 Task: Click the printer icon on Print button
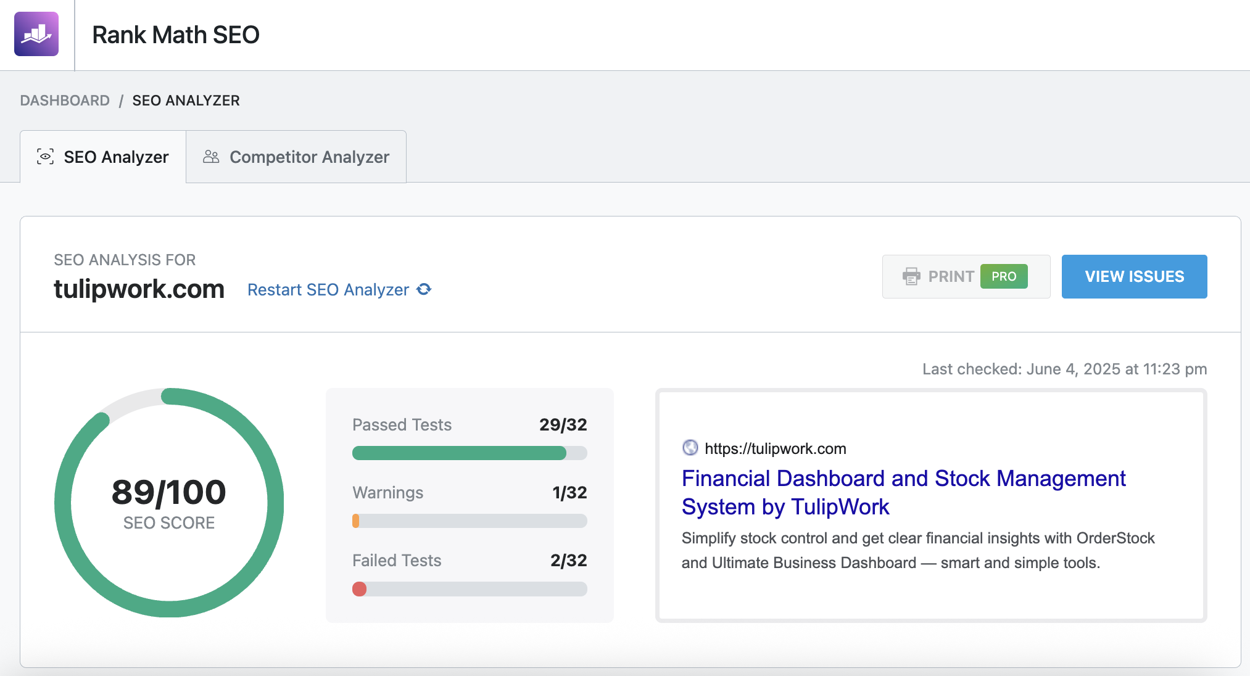click(x=911, y=276)
